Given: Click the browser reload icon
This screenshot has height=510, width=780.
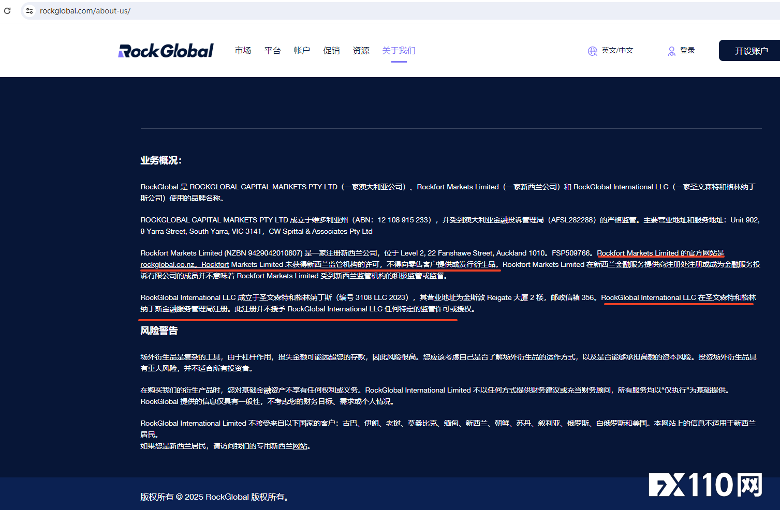Looking at the screenshot, I should point(7,10).
